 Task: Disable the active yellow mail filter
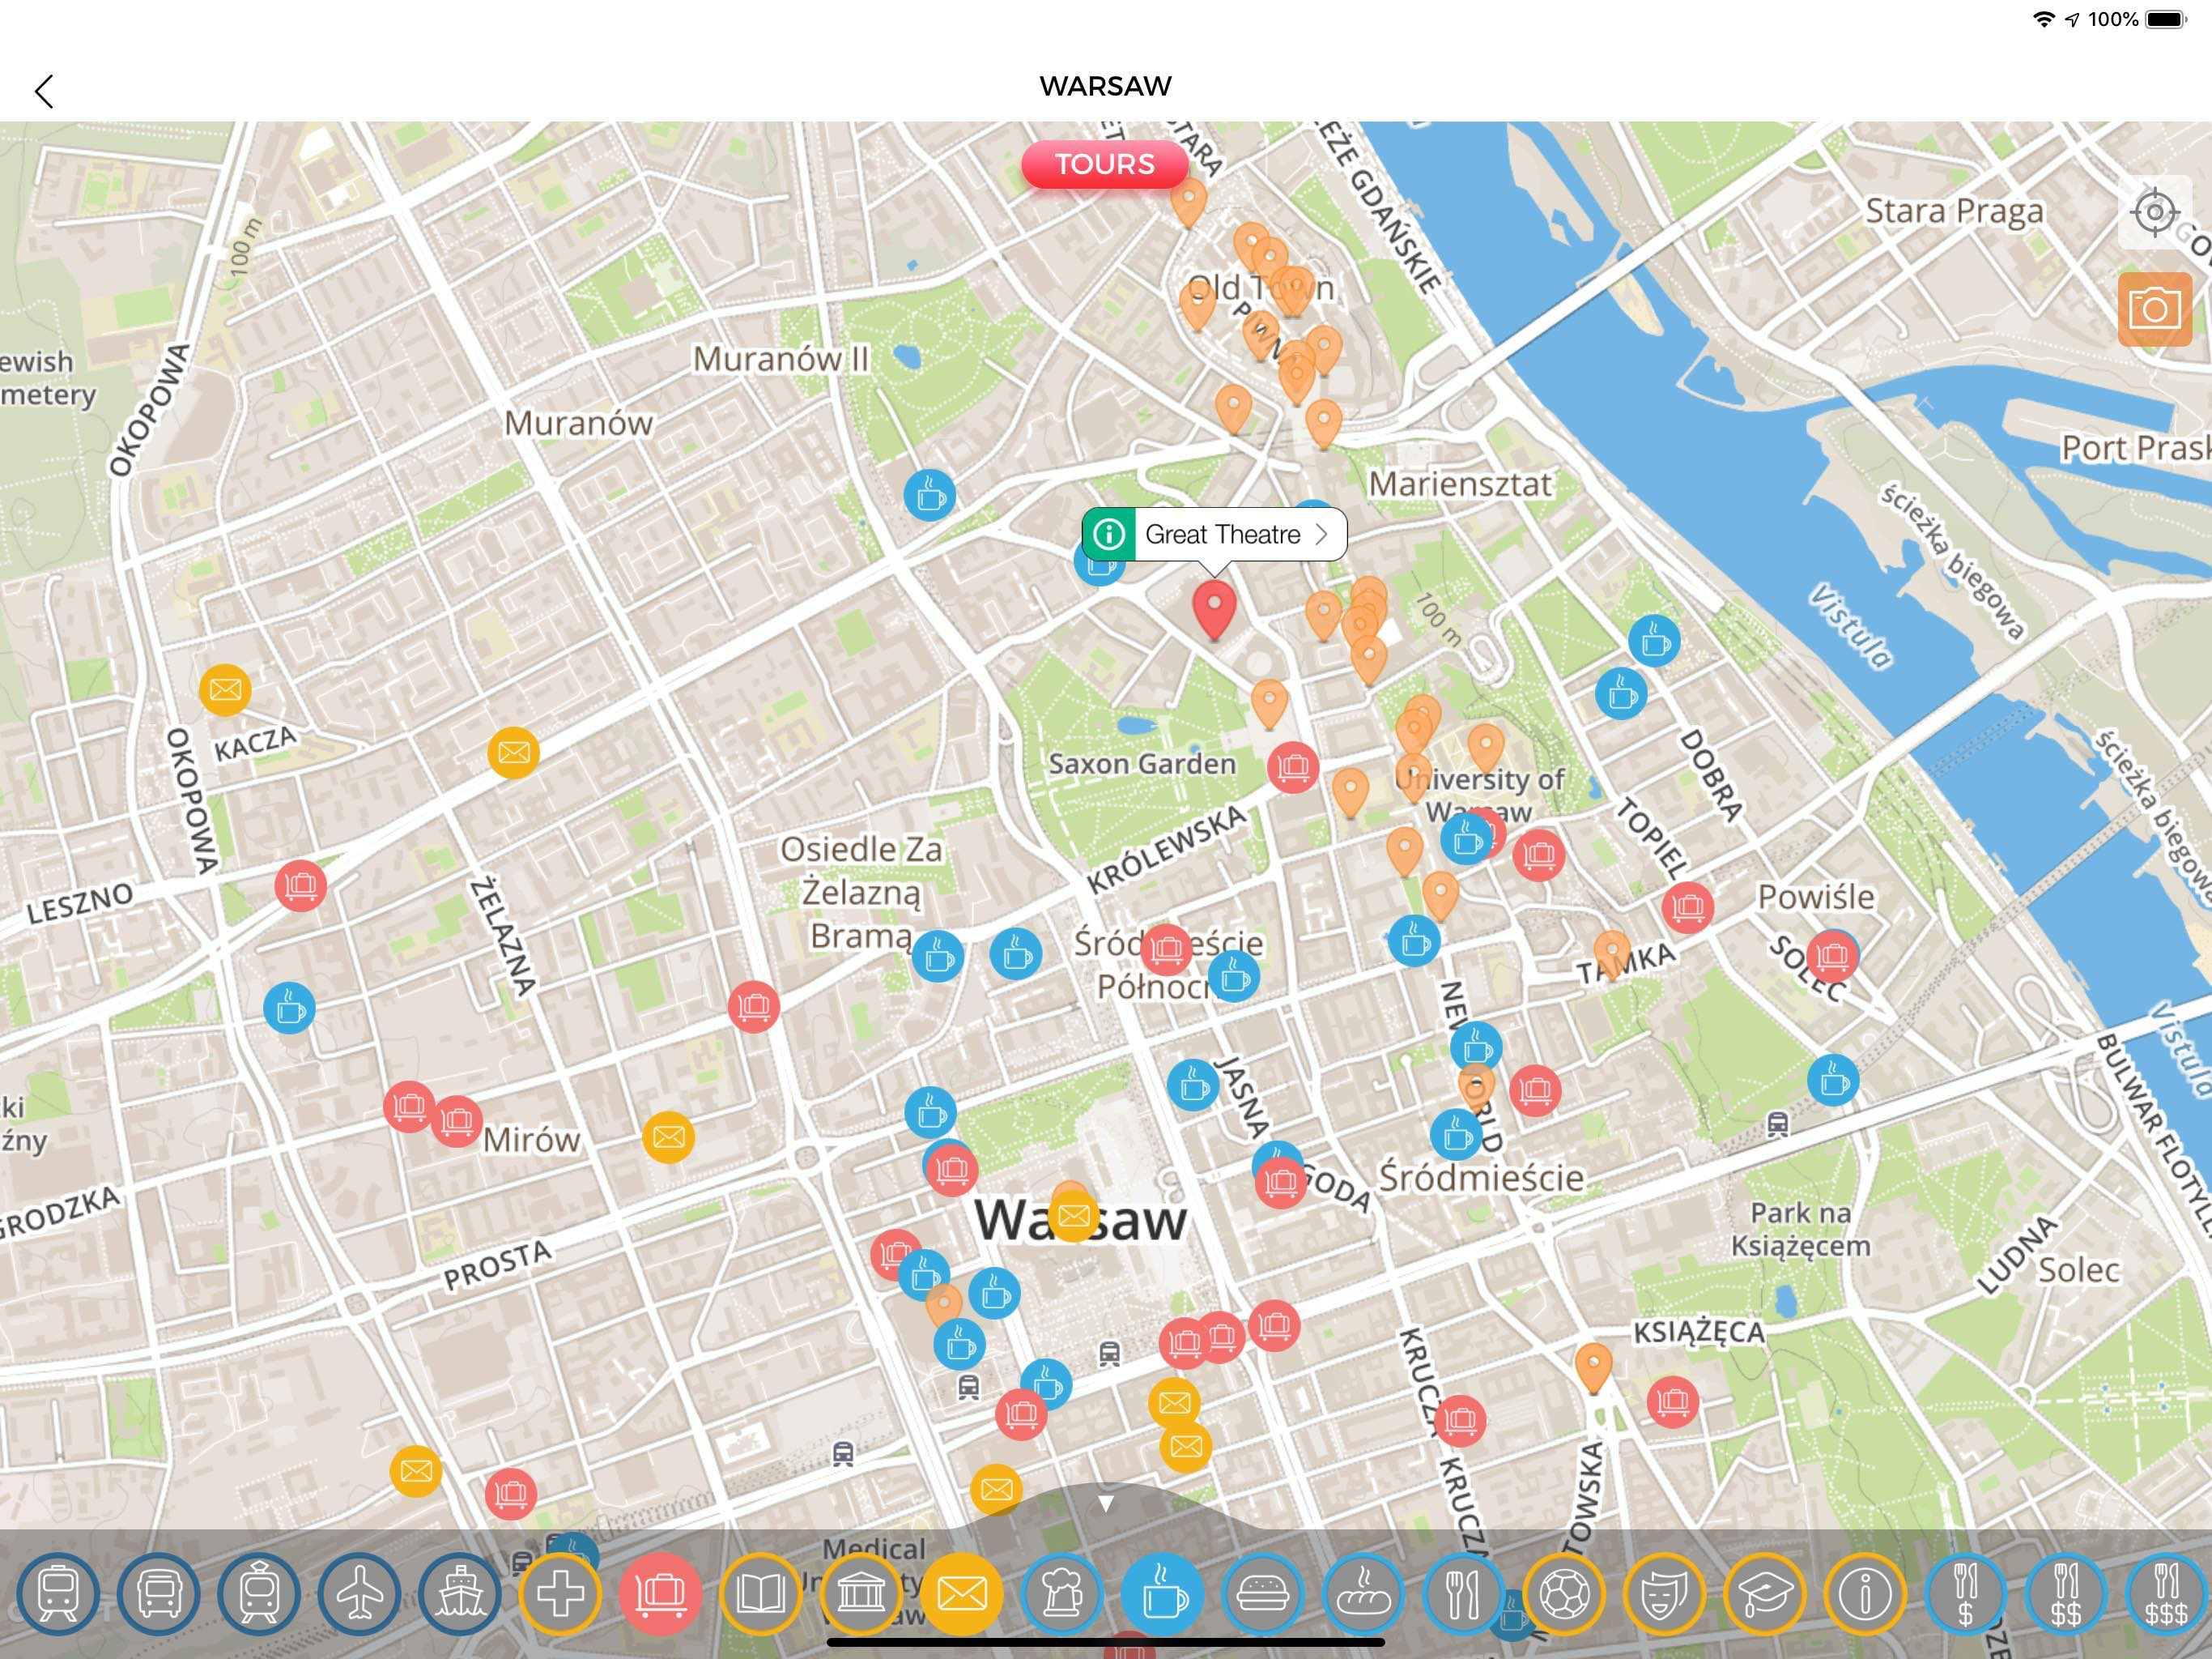pos(961,1594)
